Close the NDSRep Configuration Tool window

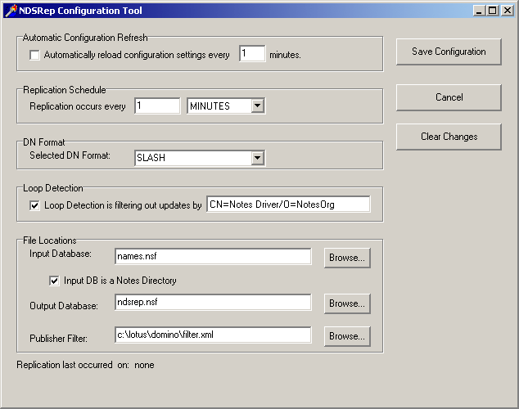507,11
